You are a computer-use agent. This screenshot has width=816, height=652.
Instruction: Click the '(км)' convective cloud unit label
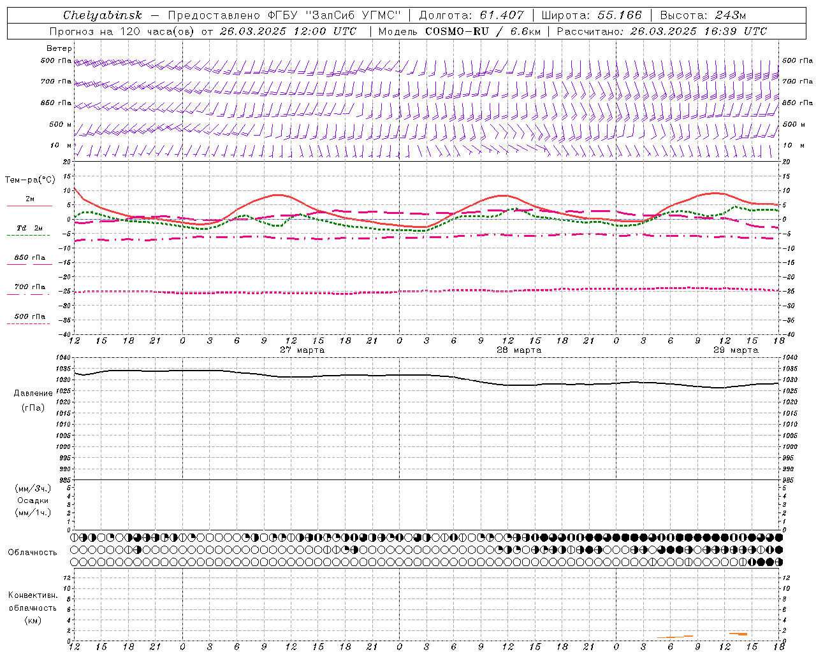[x=33, y=620]
